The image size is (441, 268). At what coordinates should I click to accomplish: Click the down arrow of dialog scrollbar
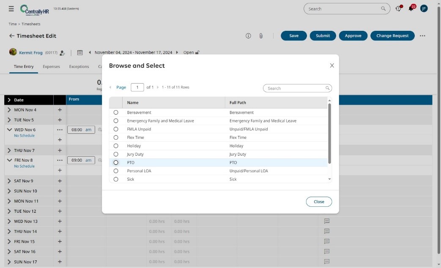click(x=329, y=179)
